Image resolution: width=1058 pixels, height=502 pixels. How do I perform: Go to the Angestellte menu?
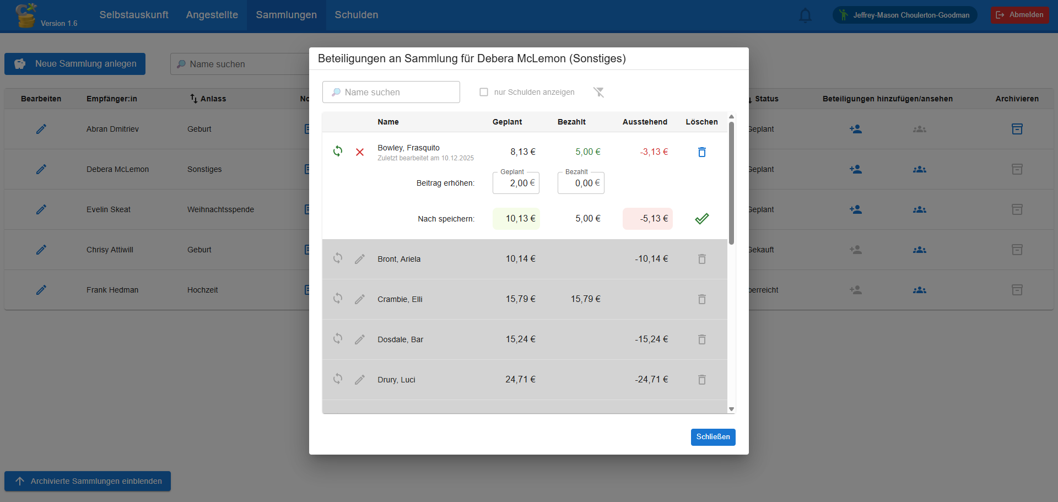click(x=212, y=15)
